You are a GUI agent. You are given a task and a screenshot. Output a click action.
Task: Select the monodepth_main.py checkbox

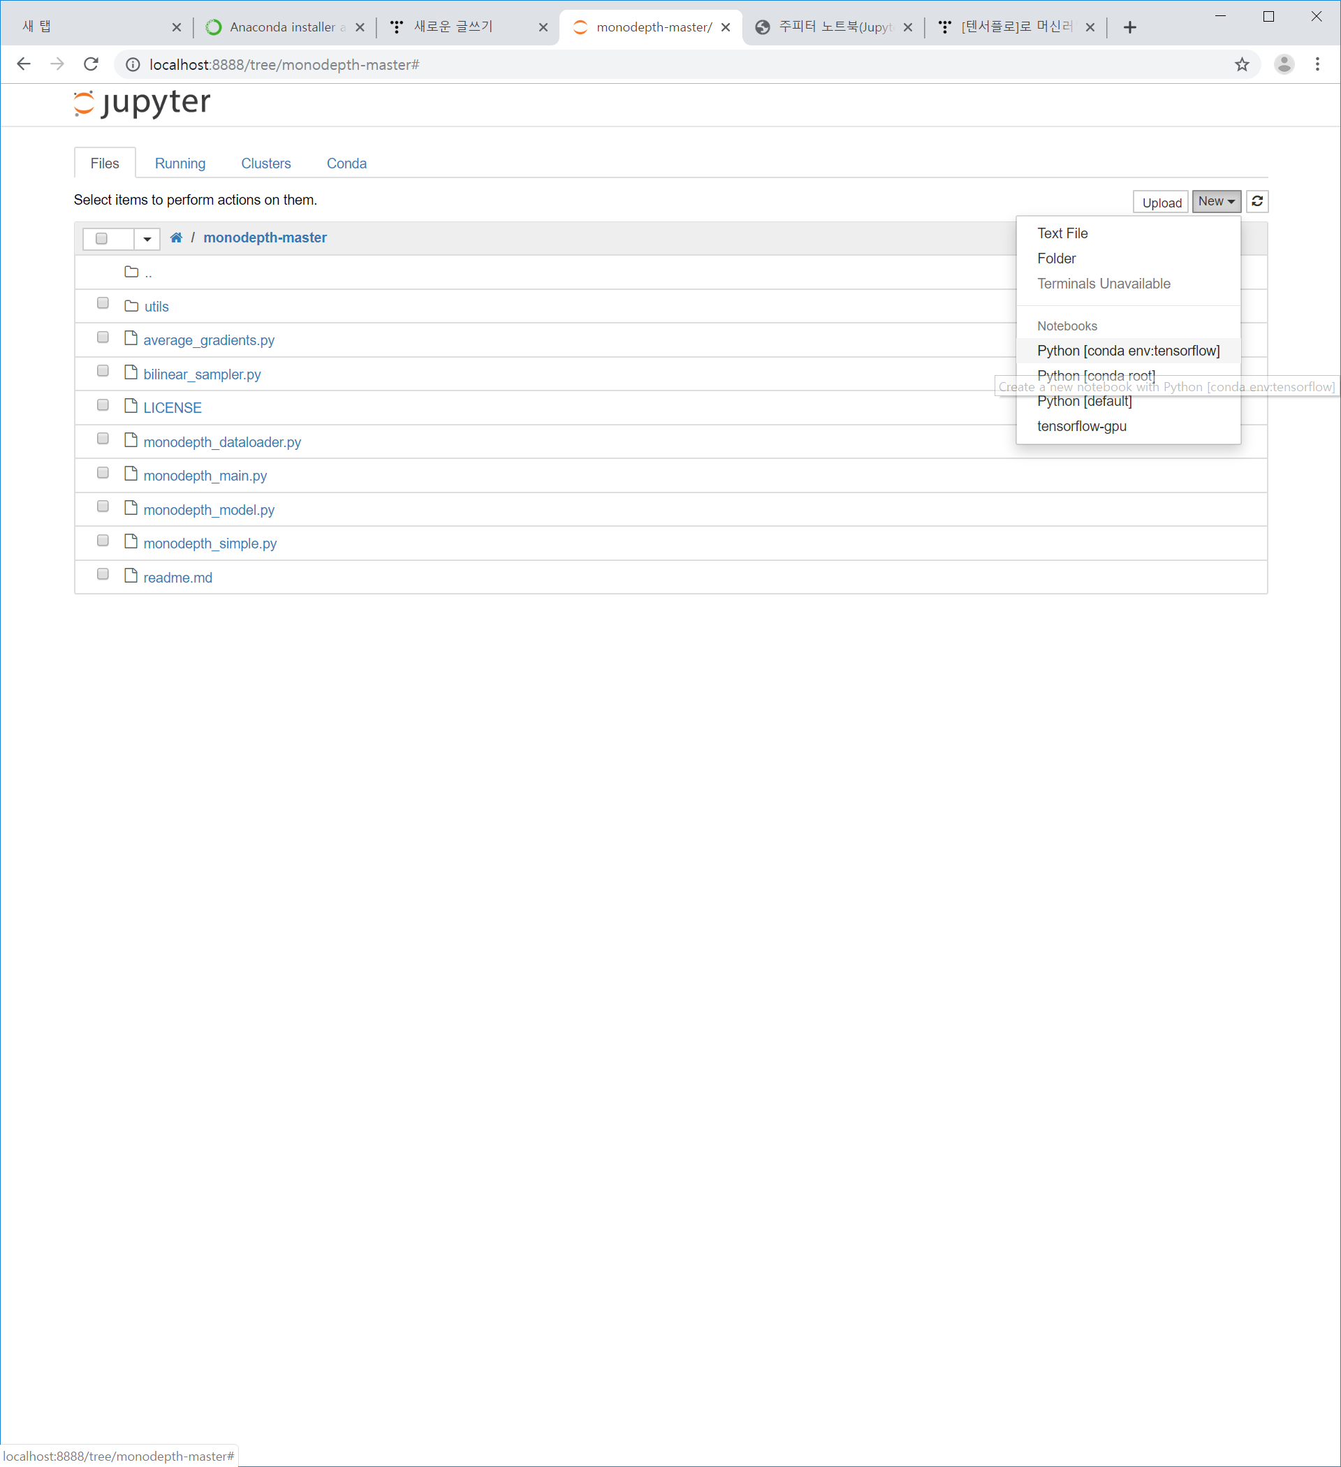click(x=103, y=473)
